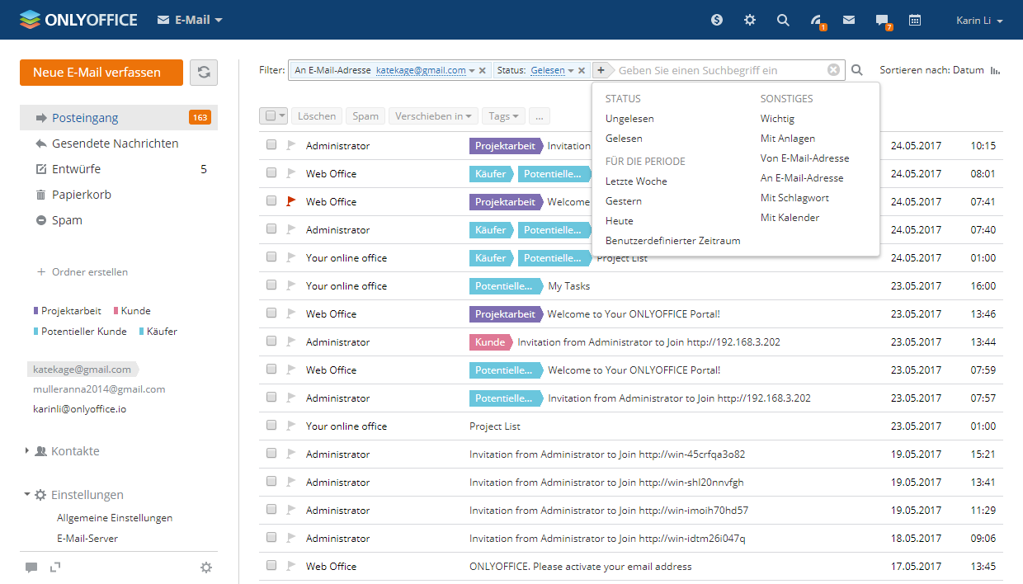This screenshot has height=584, width=1023.
Task: Open the chat talk icon in header
Action: pos(882,21)
